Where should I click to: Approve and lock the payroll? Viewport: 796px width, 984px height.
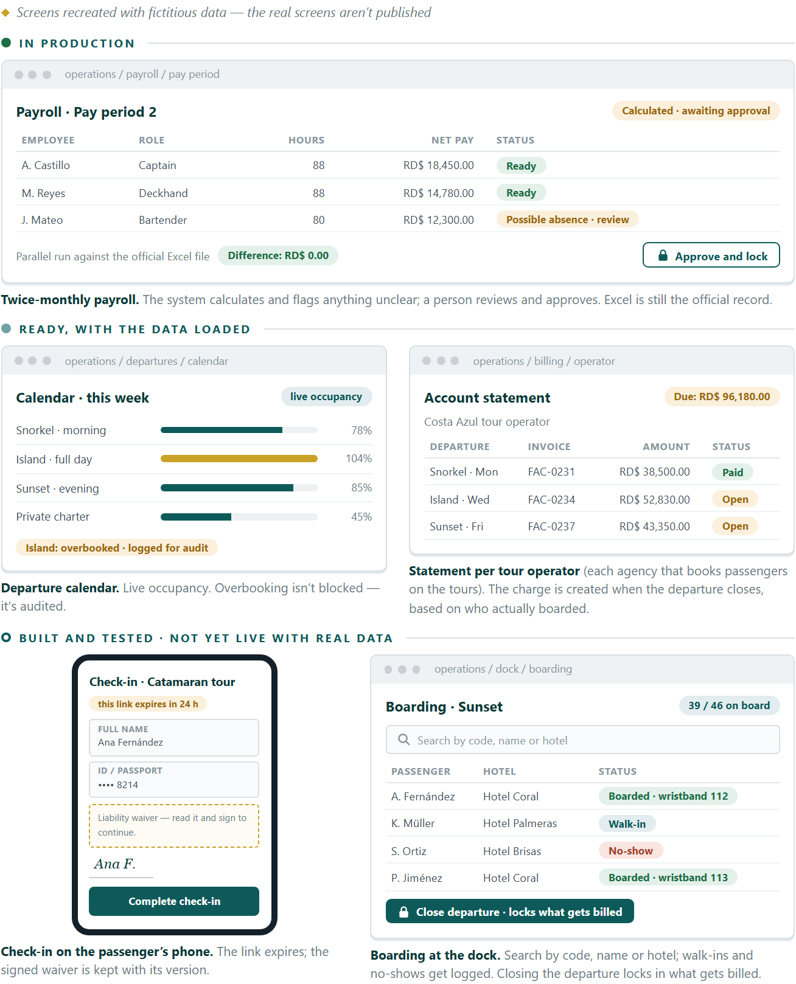(x=711, y=255)
